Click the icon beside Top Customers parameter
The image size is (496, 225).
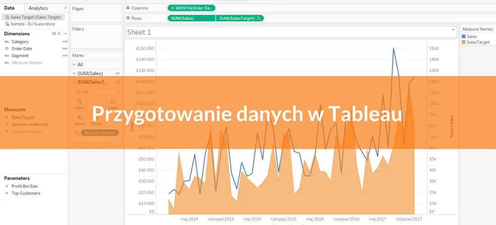point(7,193)
